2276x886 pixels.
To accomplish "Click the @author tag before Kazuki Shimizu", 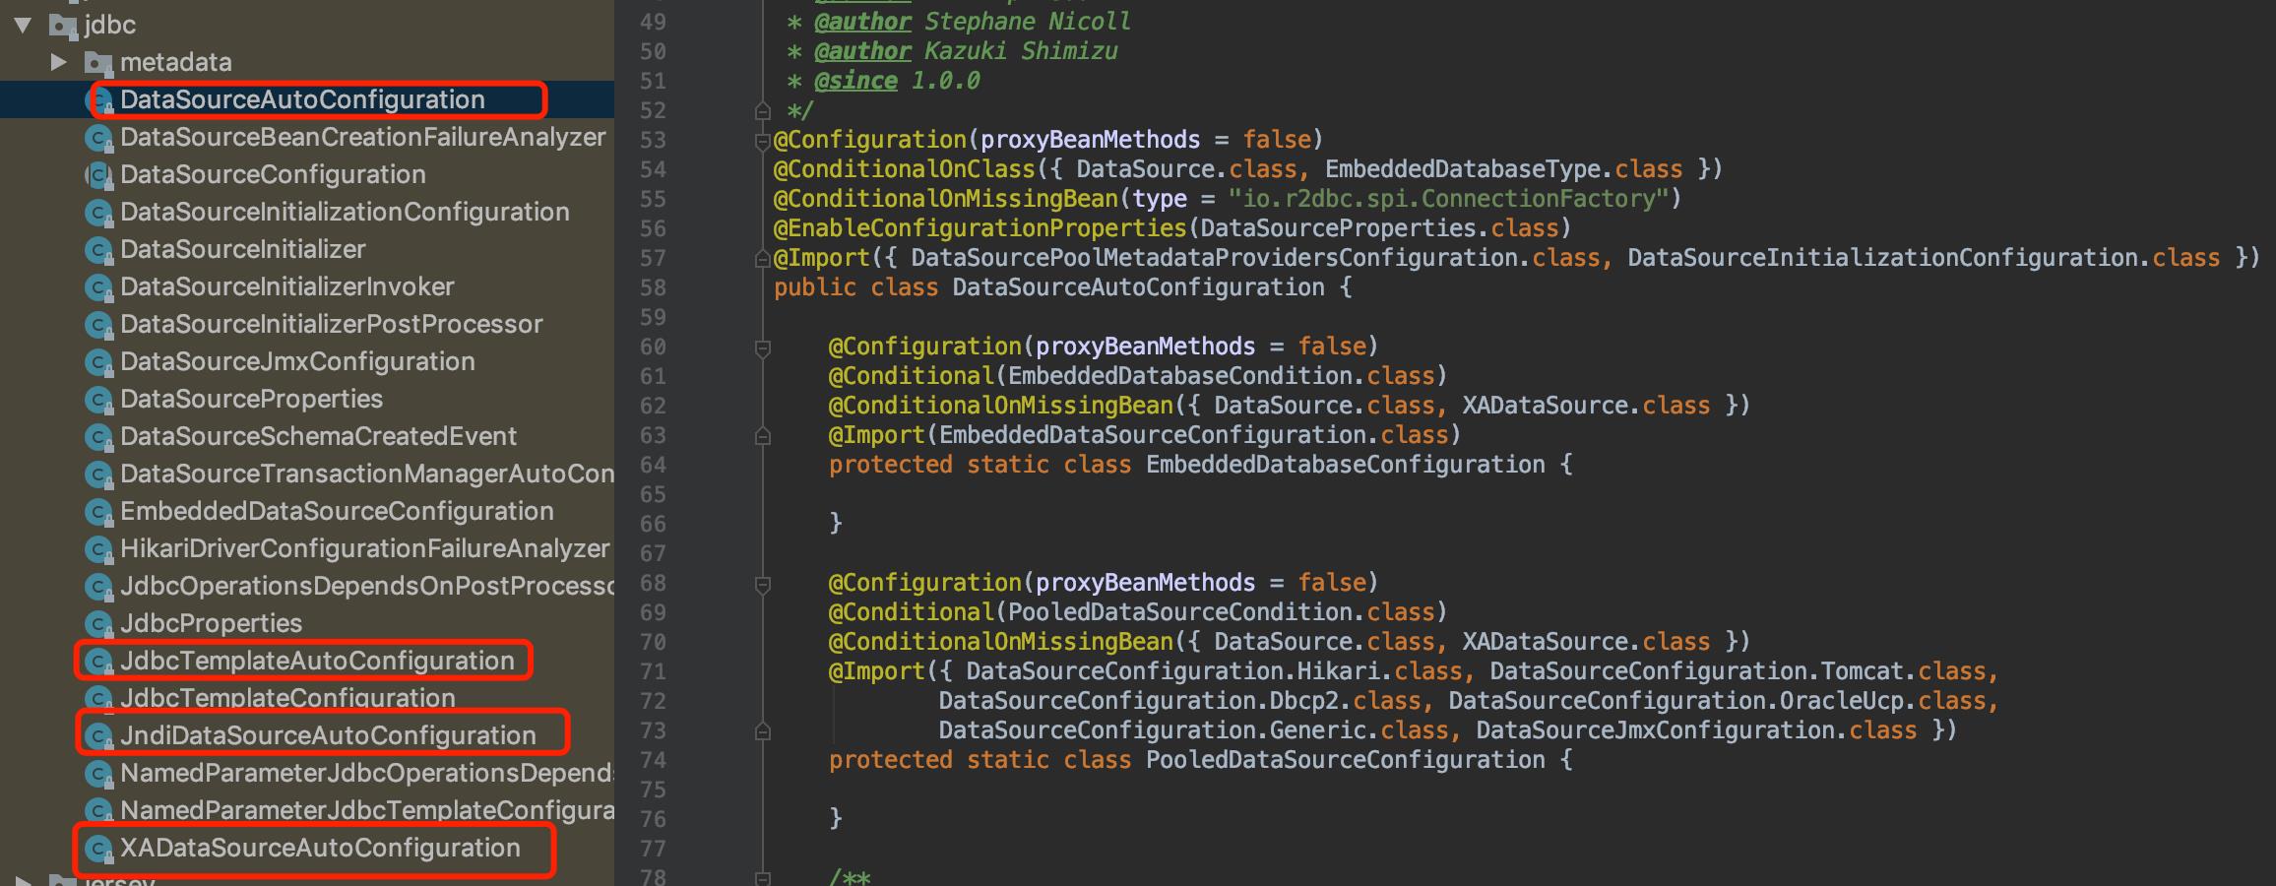I will (x=862, y=51).
